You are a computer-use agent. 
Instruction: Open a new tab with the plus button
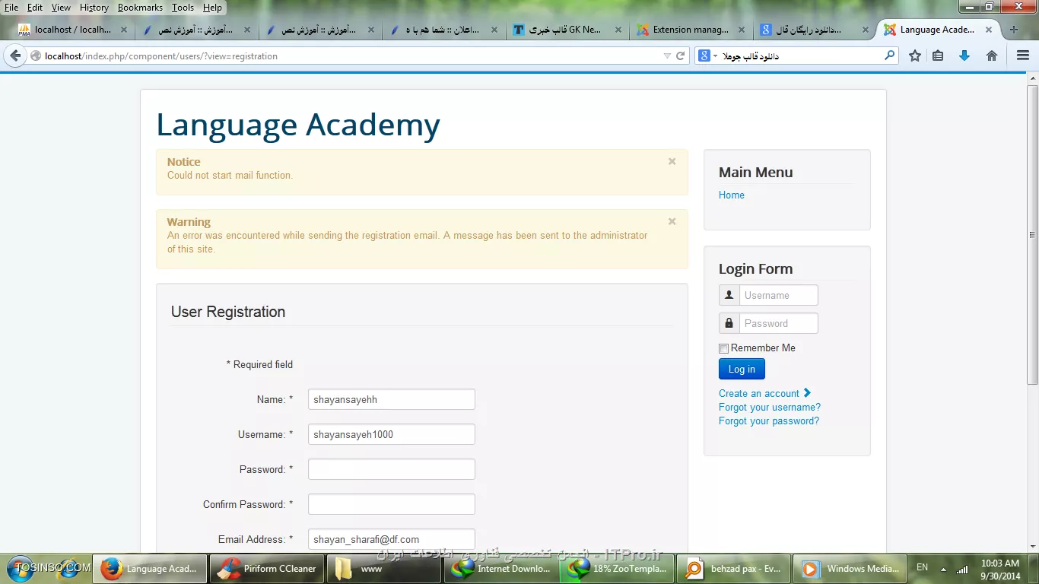tap(1013, 30)
